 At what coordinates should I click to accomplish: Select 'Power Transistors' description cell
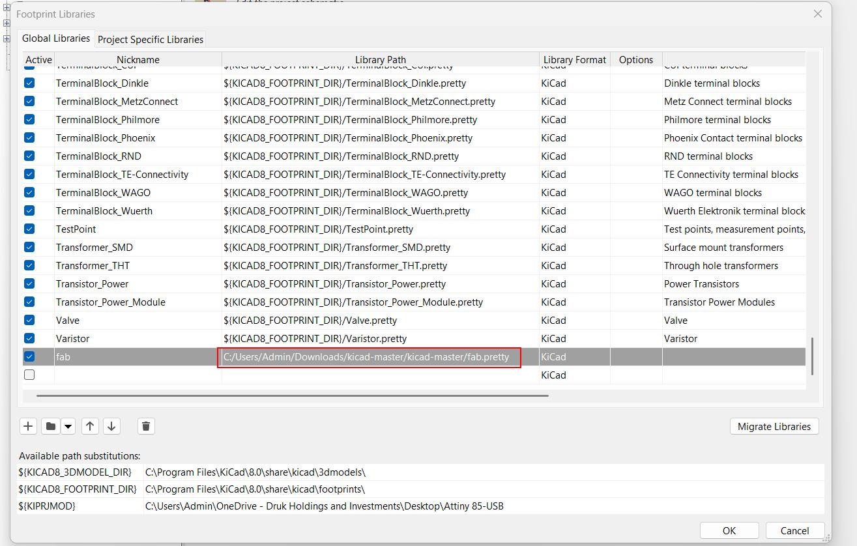(x=734, y=283)
